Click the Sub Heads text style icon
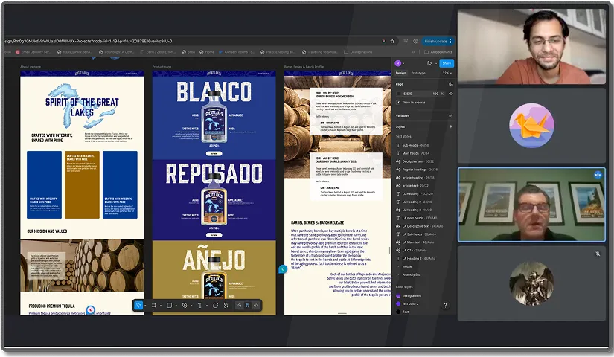Viewport: 614px width, 357px height. click(398, 145)
